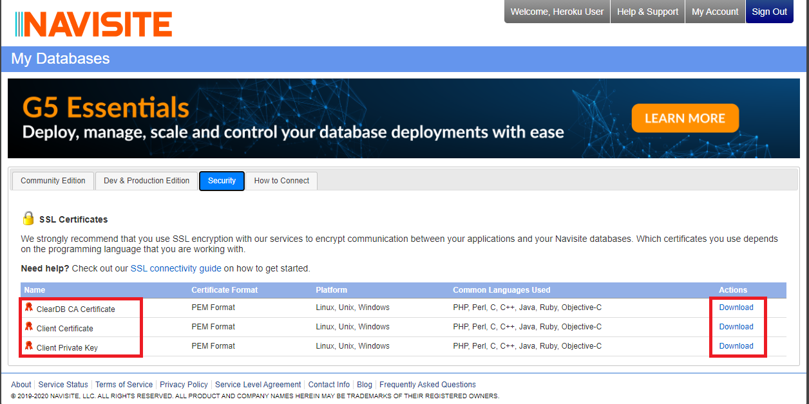
Task: Click the padlock icon beside SSL Certificates
Action: point(28,219)
